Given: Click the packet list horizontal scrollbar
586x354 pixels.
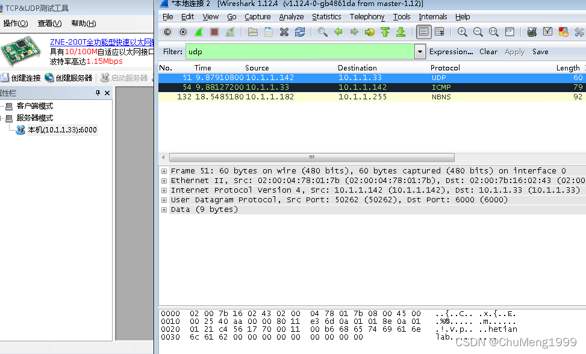Looking at the screenshot, I should point(312,157).
